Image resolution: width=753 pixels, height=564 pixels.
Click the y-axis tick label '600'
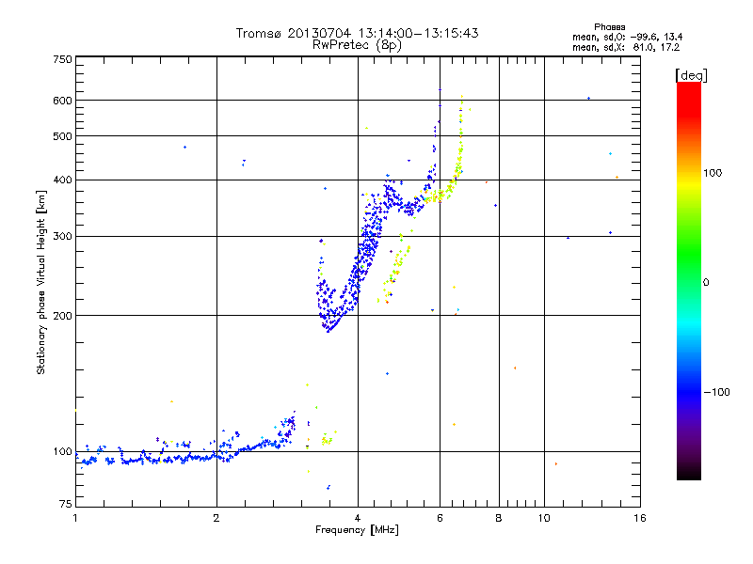63,101
